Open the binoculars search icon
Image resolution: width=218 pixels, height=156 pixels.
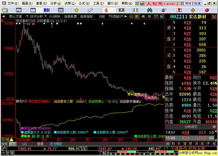pos(150,10)
